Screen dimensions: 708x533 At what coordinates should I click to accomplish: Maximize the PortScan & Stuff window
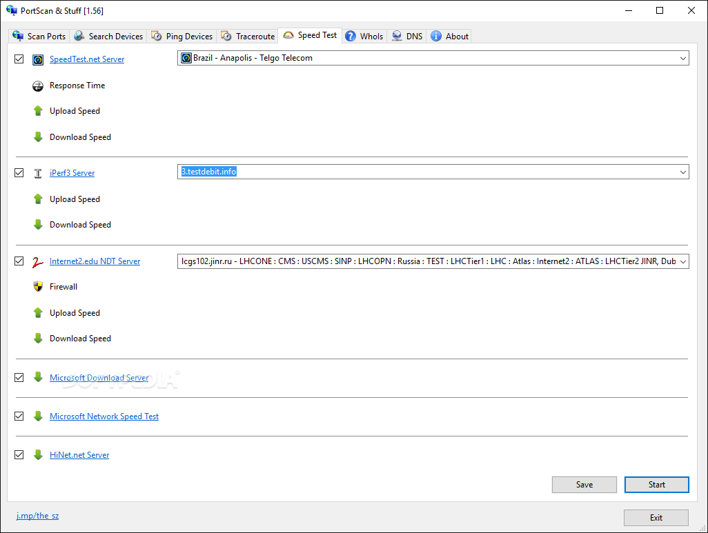[x=660, y=10]
